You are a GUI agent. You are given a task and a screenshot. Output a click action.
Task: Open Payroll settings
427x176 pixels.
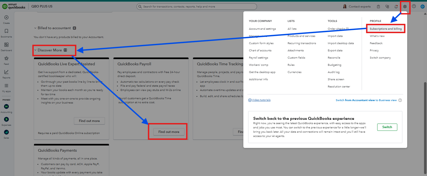click(x=258, y=58)
